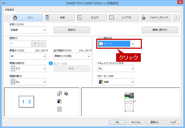This screenshot has width=185, height=128.
Task: Click the 1|2 icon on レイアウト tab
Action: (x=111, y=18)
